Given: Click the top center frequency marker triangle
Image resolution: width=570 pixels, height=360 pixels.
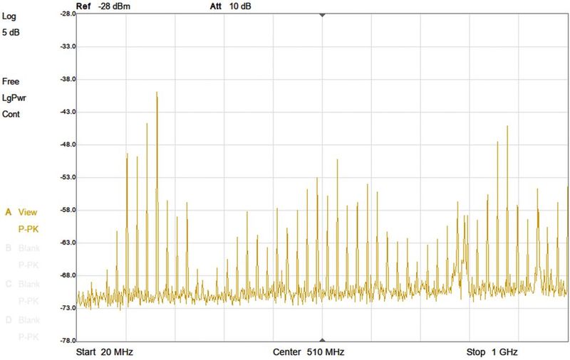Looking at the screenshot, I should [x=322, y=15].
